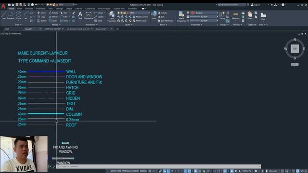Toggle MODEL space button
This screenshot has width=308, height=173.
click(143, 171)
